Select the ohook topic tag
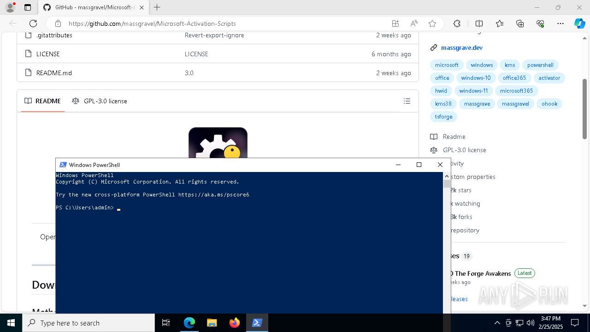The height and width of the screenshot is (332, 590). [549, 104]
